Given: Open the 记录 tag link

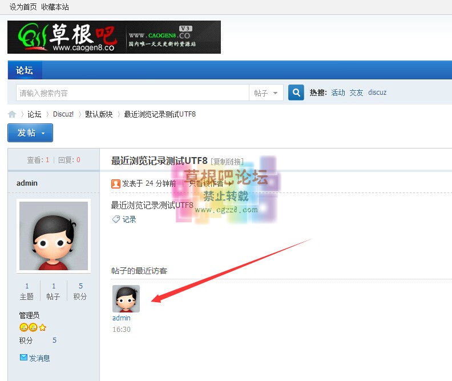Looking at the screenshot, I should tap(129, 219).
